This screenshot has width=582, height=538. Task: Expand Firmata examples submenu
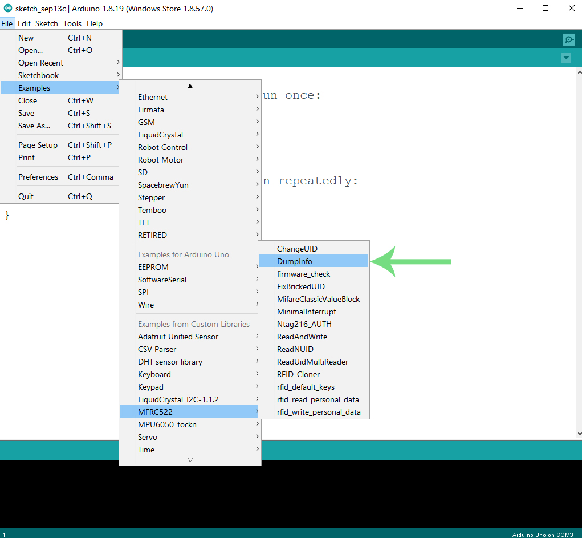tap(190, 110)
